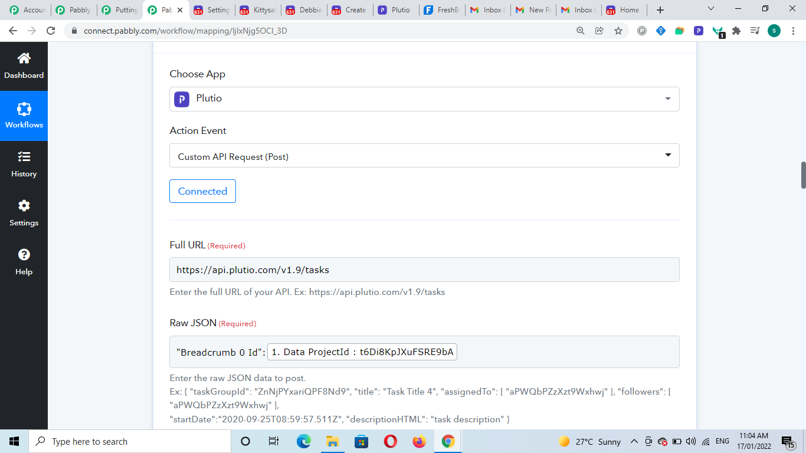
Task: Open the notification center with 15 alerts
Action: pos(788,442)
